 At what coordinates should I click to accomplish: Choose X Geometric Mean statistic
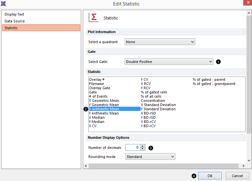coord(104,101)
